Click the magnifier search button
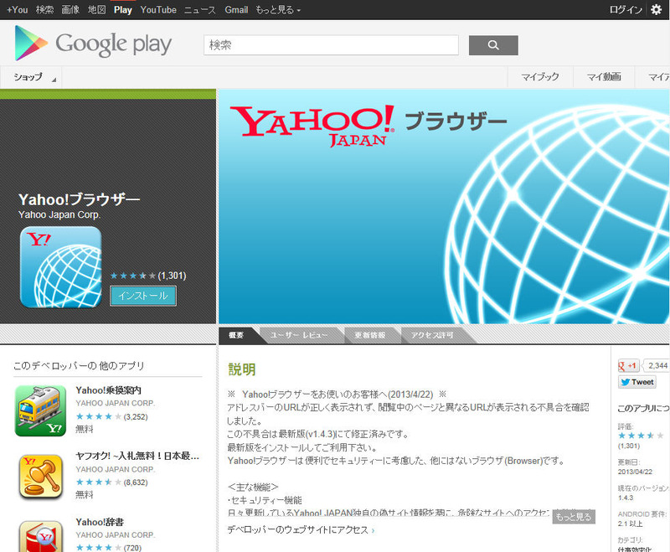 (492, 45)
